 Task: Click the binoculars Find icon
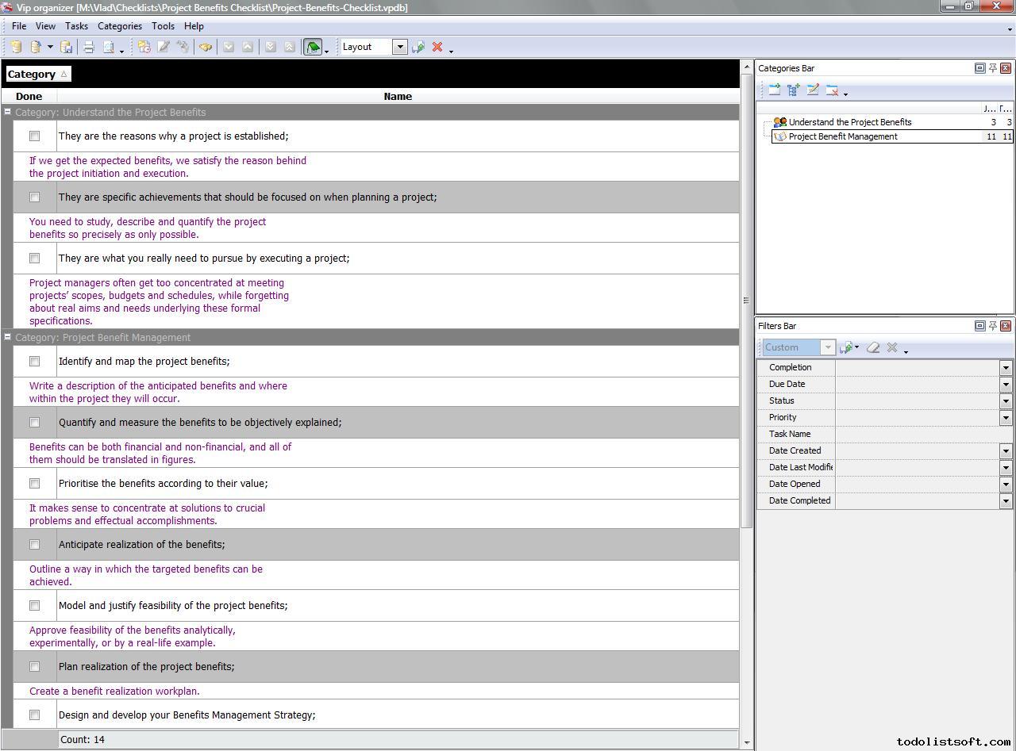point(206,48)
